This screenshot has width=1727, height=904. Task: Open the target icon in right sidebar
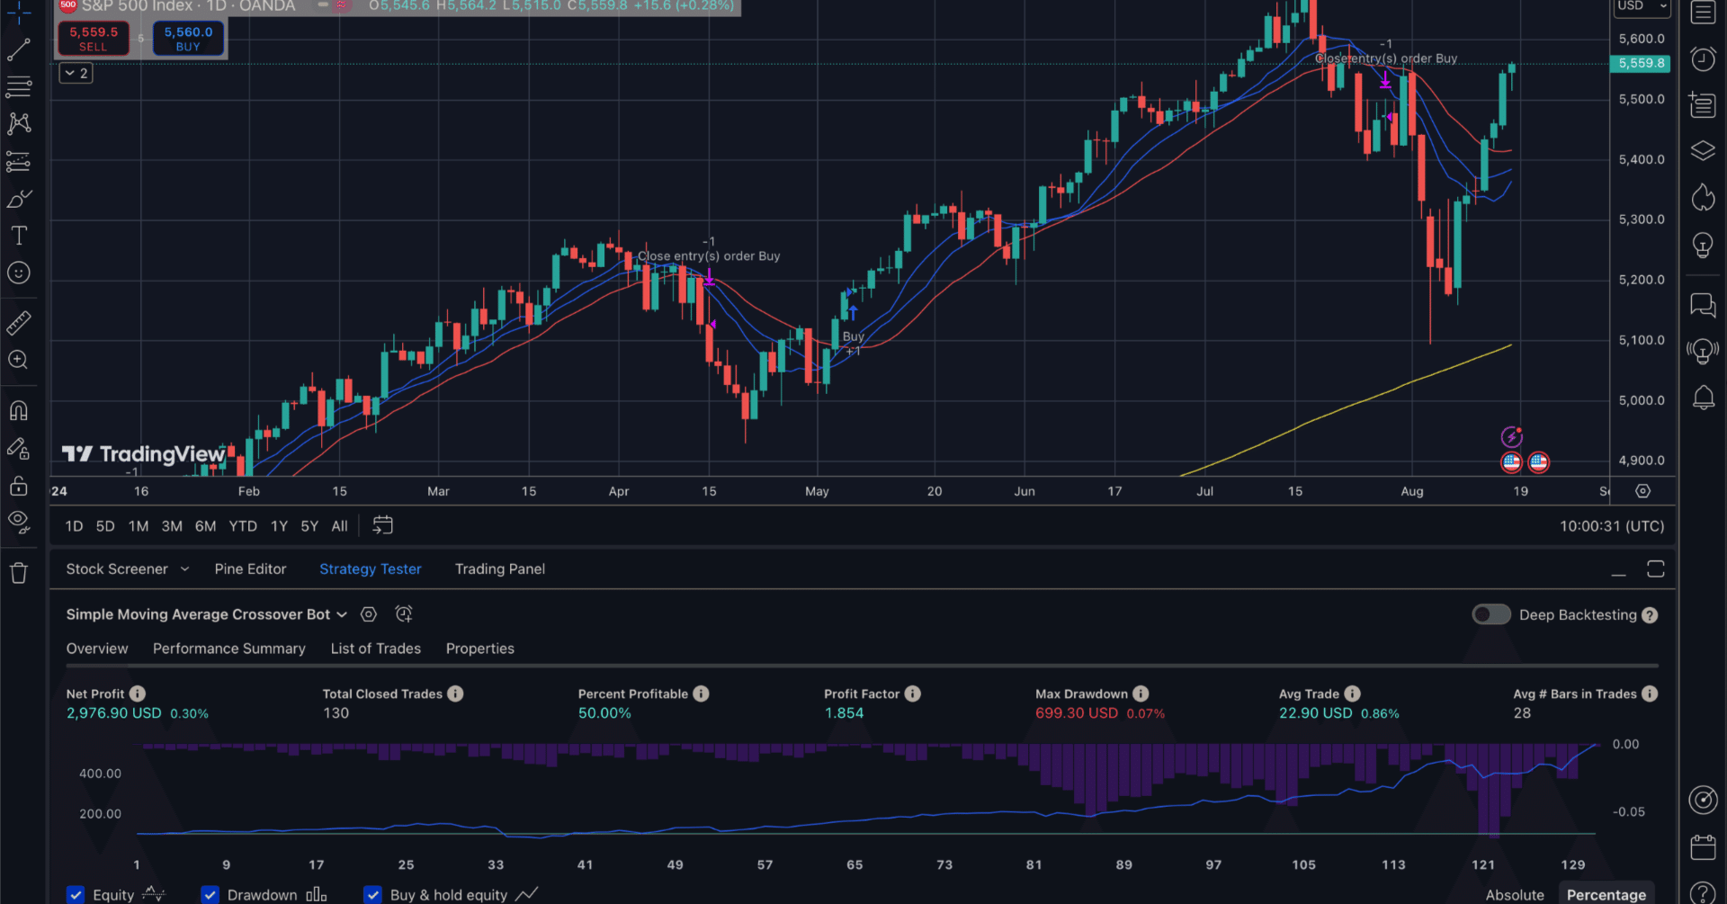[1703, 800]
